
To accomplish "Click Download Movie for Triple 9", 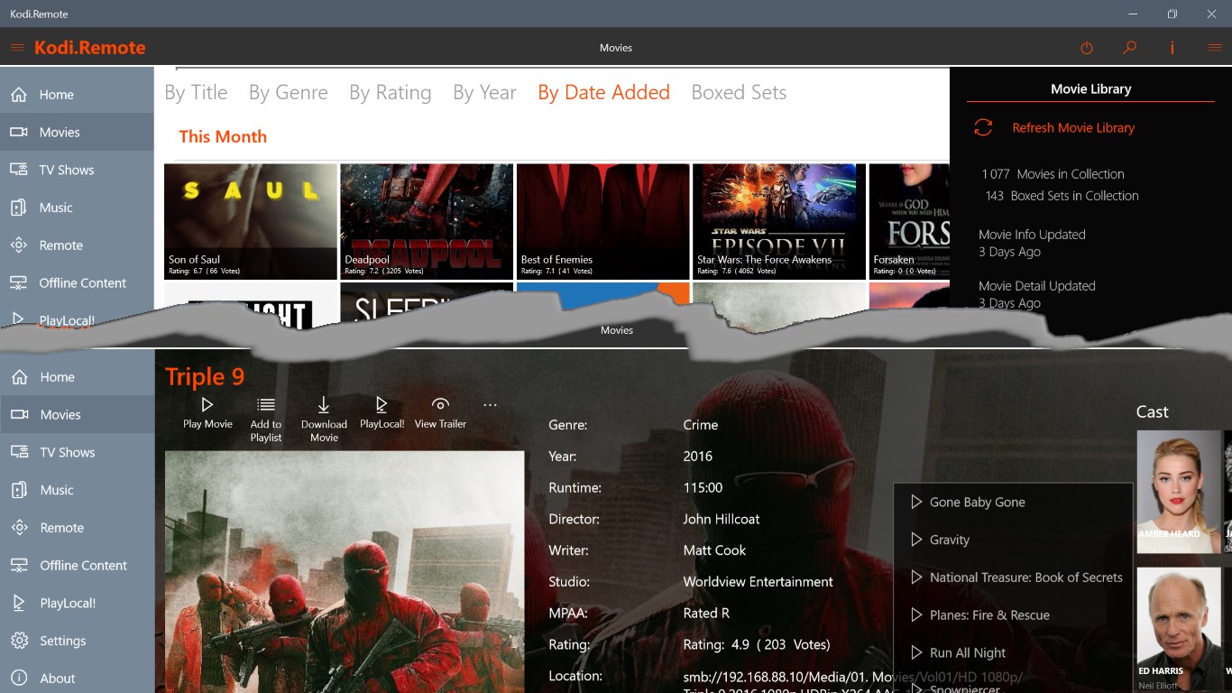I will coord(324,420).
